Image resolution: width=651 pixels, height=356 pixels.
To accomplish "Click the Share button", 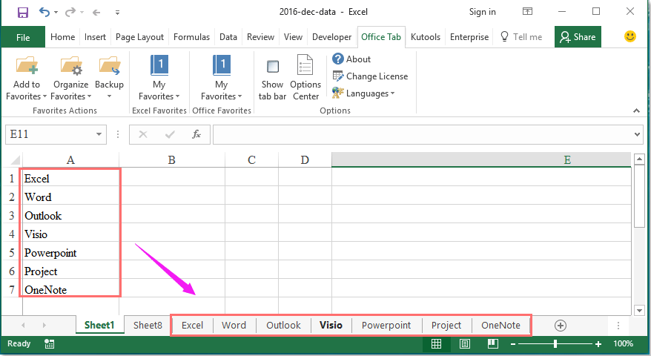I will pos(578,37).
